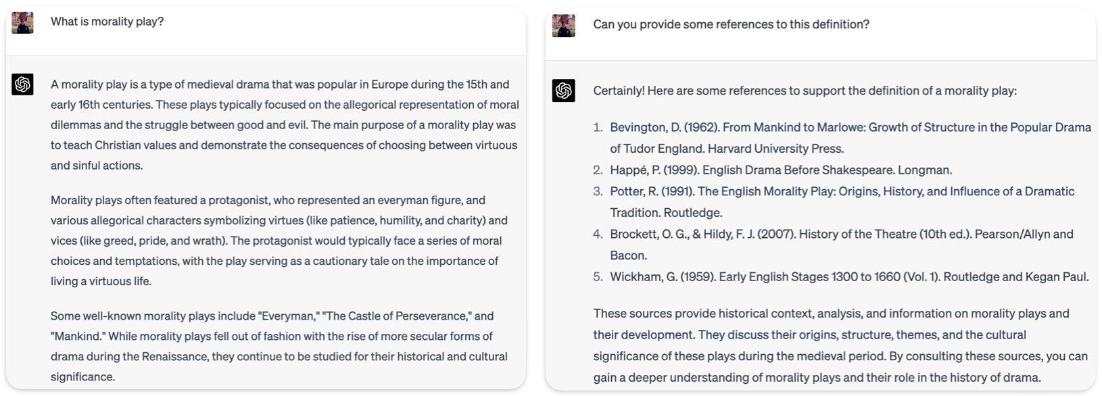The height and width of the screenshot is (396, 1102).
Task: Select the Happé, P. (1999) reference
Action: coord(780,170)
